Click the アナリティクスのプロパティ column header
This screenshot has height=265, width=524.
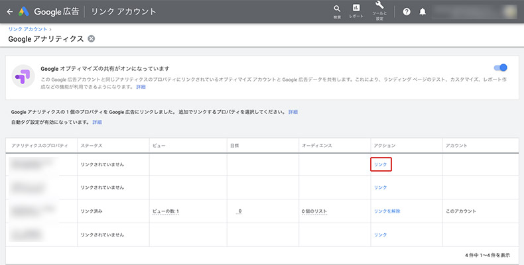[39, 146]
